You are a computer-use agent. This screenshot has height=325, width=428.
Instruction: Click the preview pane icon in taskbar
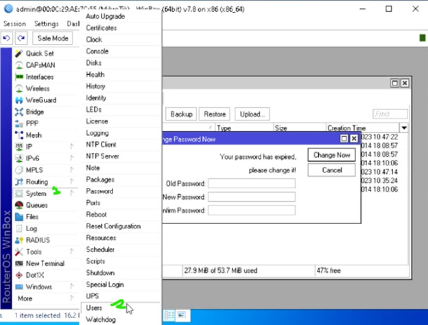pyautogui.click(x=182, y=316)
